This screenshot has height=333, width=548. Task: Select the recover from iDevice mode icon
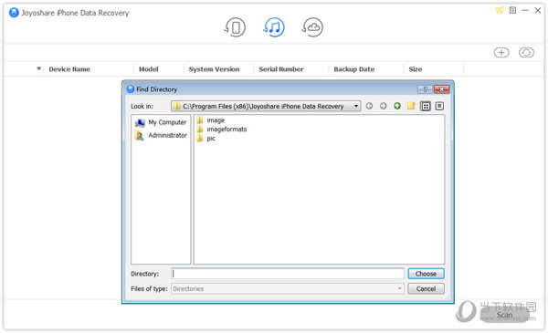(x=235, y=27)
